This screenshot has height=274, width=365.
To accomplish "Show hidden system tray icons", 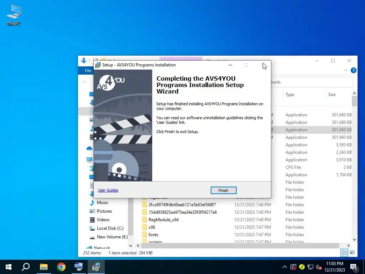I will 284,267.
